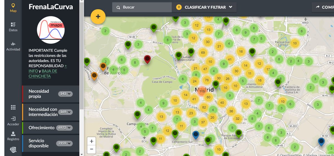Viewport: 334px width, 156px height.
Task: Click the side panel vertical scrollbar
Action: point(81,56)
